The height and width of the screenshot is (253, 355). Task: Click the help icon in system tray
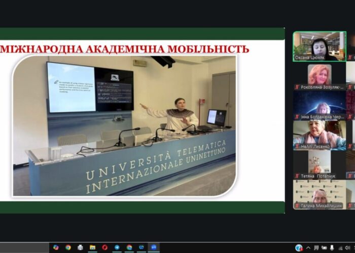click(x=299, y=248)
